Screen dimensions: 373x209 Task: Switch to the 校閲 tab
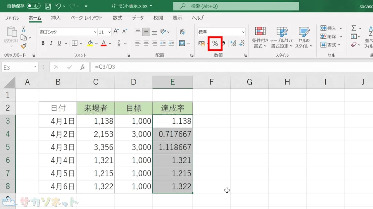pos(158,18)
